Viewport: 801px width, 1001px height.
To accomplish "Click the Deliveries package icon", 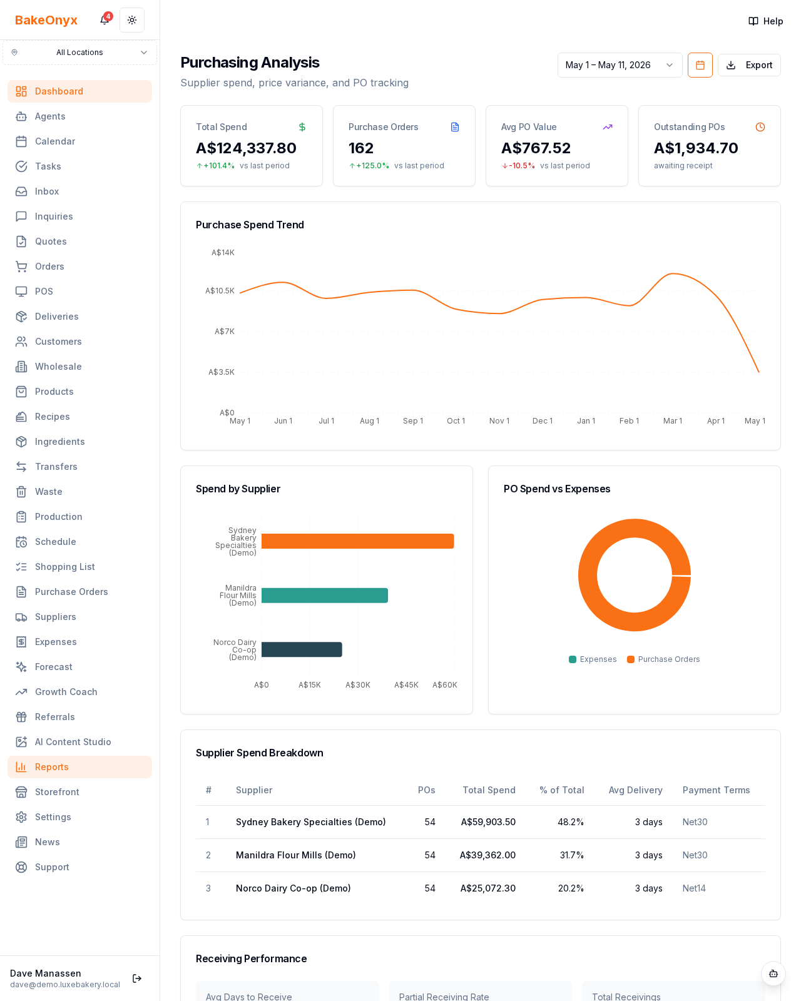I will 21,317.
